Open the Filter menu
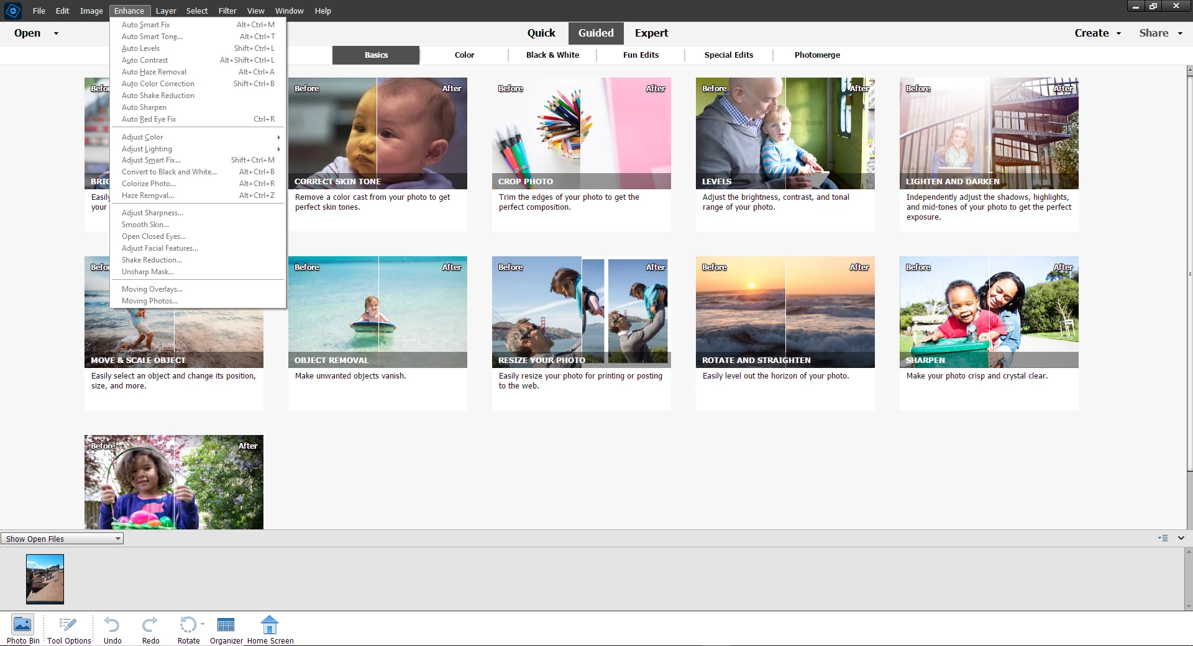The width and height of the screenshot is (1193, 646). (227, 11)
